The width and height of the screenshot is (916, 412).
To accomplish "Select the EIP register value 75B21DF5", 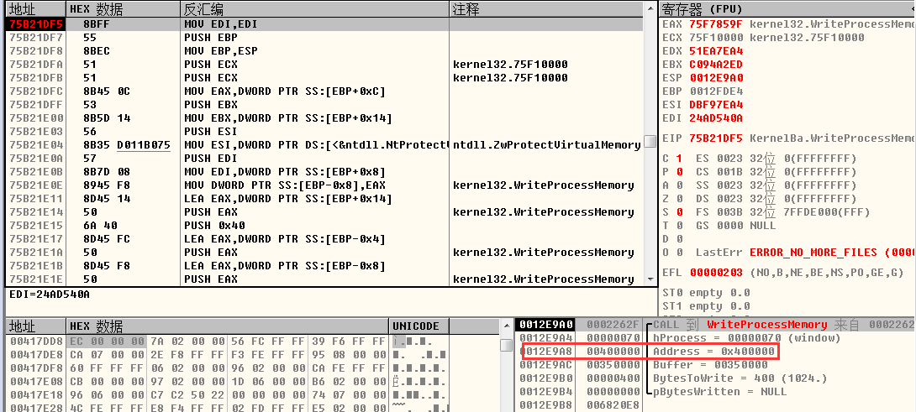I will (716, 138).
